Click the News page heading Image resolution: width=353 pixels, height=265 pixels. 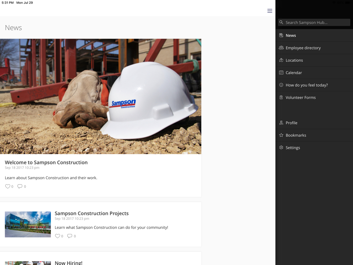[x=13, y=28]
